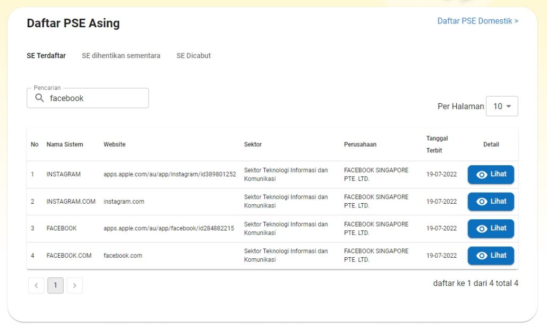
Task: Click the Nama Sistem column header
Action: (65, 144)
